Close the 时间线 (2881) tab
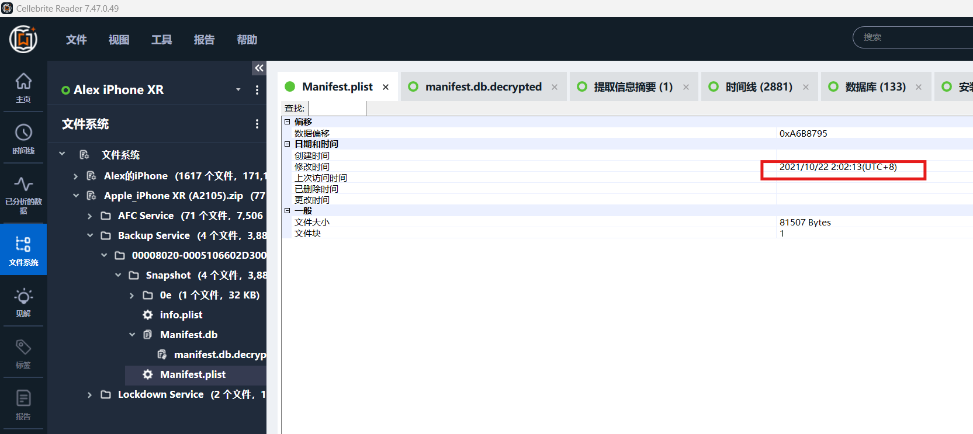Viewport: 973px width, 434px height. tap(806, 87)
